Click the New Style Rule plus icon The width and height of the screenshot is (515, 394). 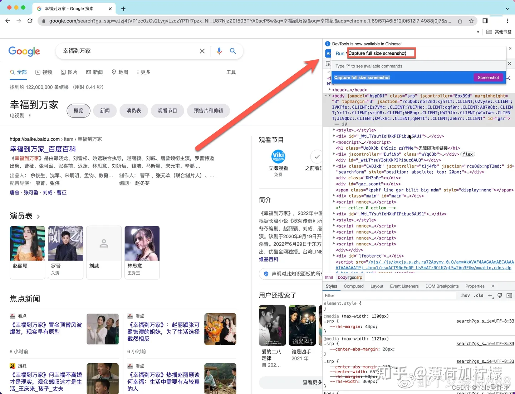(x=490, y=295)
